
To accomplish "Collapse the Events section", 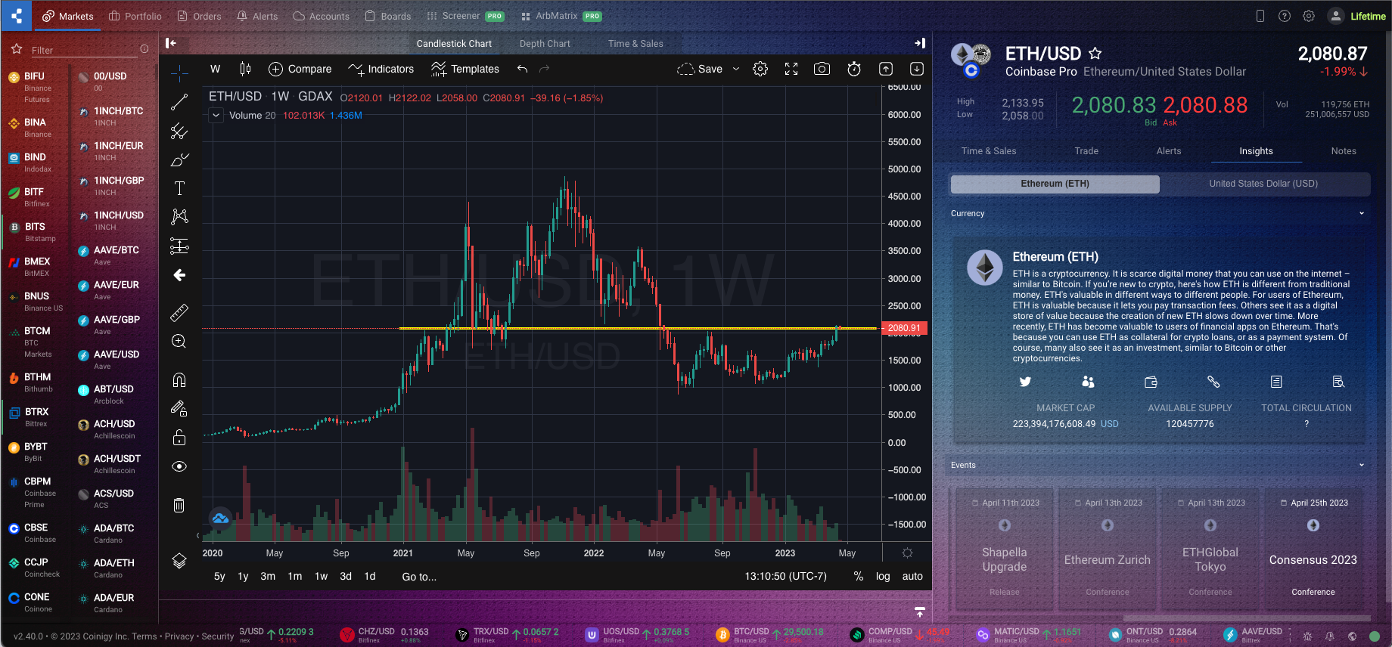I will coord(1362,465).
